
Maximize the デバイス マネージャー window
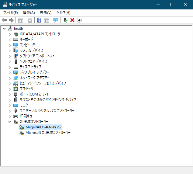172,5
